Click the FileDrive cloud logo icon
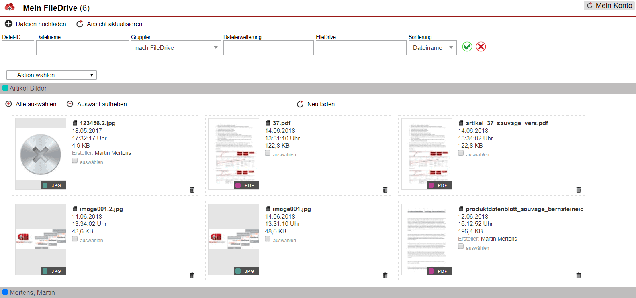636x298 pixels. 10,7
